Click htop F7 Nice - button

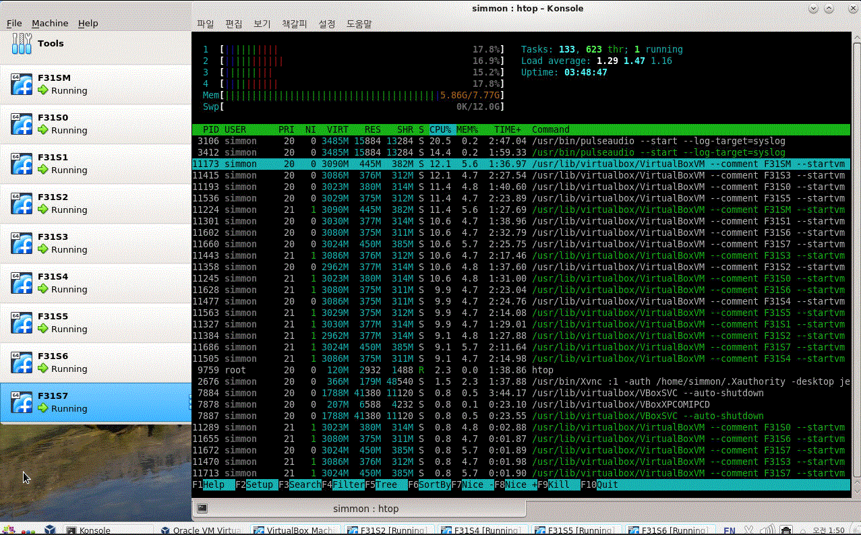tap(473, 484)
